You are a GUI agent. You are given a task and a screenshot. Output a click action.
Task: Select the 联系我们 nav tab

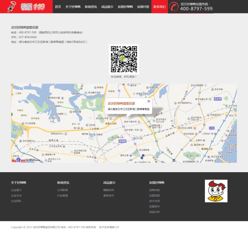pos(159,7)
